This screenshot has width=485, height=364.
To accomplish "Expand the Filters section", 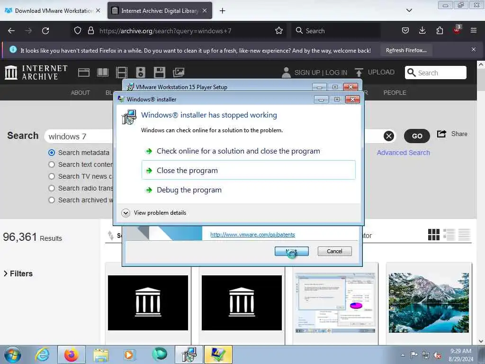I will [18, 273].
